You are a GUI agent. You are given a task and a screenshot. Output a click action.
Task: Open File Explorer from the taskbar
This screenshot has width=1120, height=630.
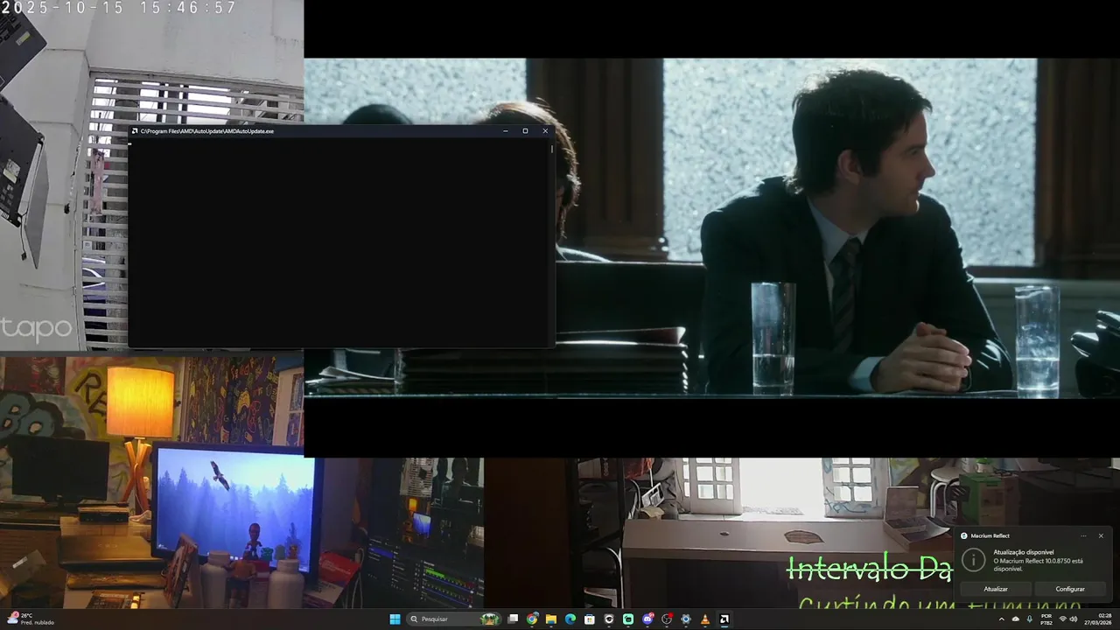coord(551,619)
